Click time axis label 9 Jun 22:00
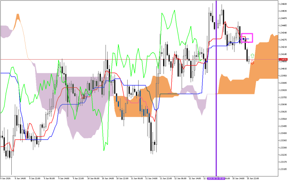Viewport: 290px width, 181px height. (78, 179)
